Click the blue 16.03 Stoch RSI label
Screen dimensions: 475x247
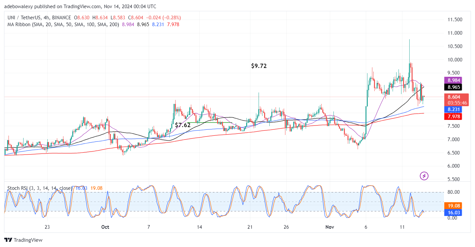point(453,213)
